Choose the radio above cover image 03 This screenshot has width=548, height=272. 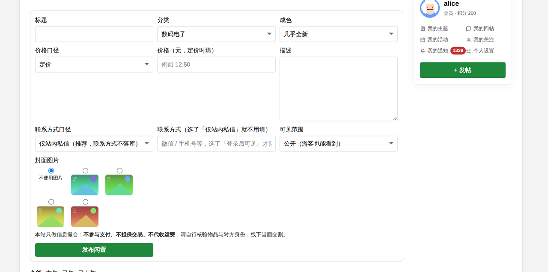[120, 171]
